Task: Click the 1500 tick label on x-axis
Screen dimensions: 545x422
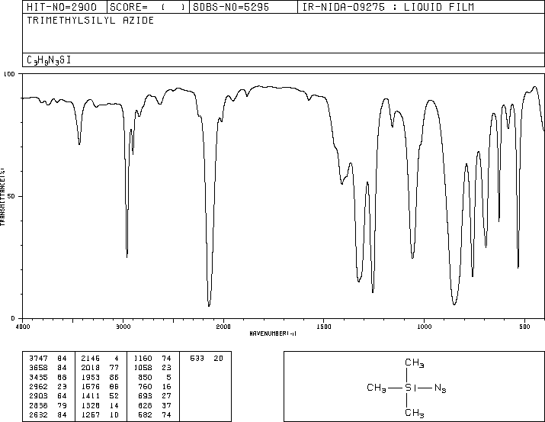Action: 324,327
